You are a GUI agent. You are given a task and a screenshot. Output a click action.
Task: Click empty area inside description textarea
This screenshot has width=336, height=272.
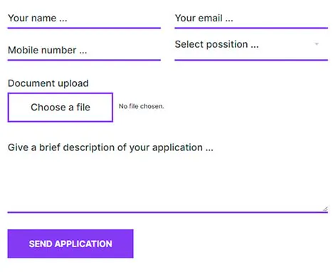[x=168, y=183]
